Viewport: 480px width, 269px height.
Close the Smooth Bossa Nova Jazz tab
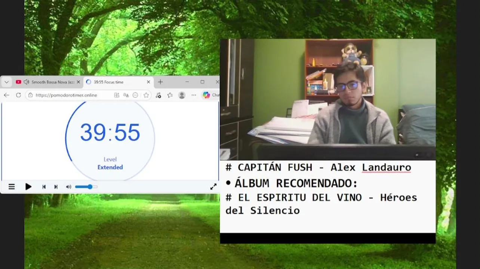[78, 82]
